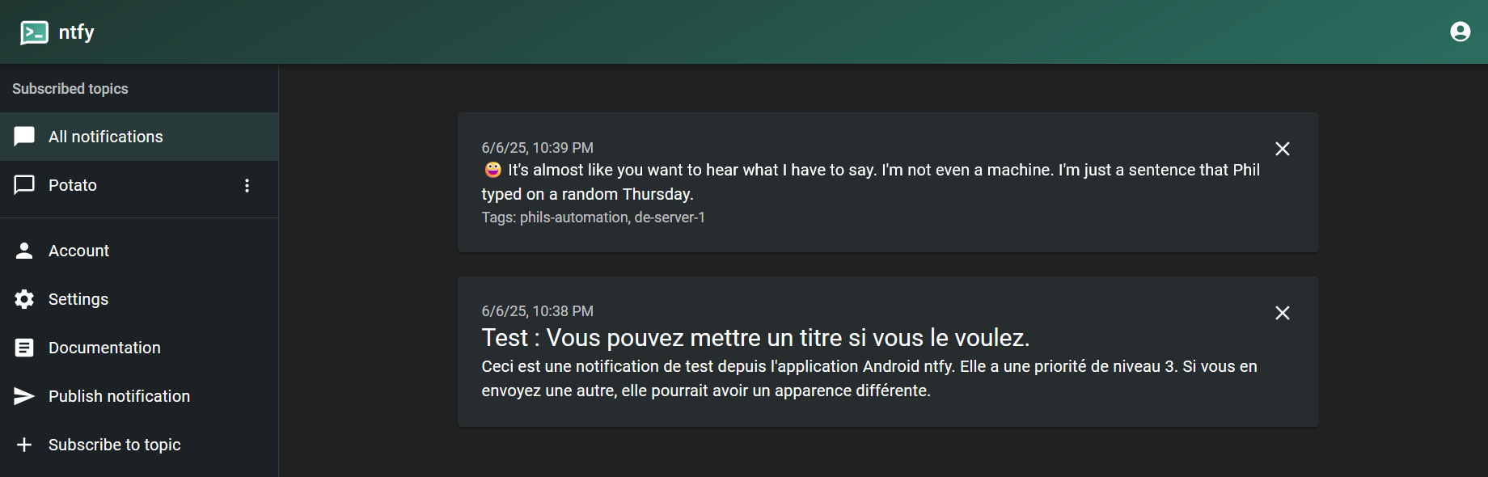Open Settings page label
The width and height of the screenshot is (1488, 477).
pyautogui.click(x=78, y=299)
